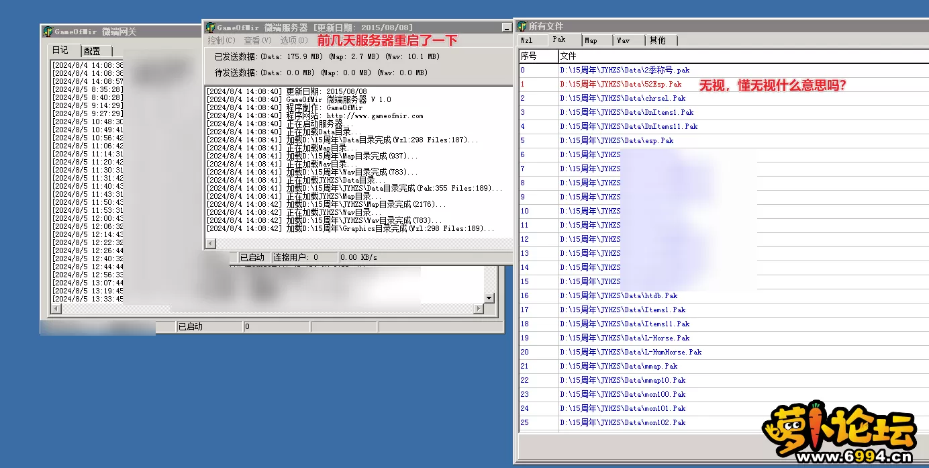Click the 0.00 KB/s status field
This screenshot has width=929, height=468.
425,257
